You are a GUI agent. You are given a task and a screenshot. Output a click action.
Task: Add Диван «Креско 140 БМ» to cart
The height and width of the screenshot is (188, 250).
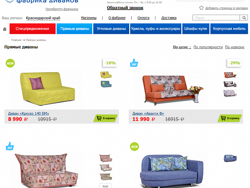tap(106, 118)
